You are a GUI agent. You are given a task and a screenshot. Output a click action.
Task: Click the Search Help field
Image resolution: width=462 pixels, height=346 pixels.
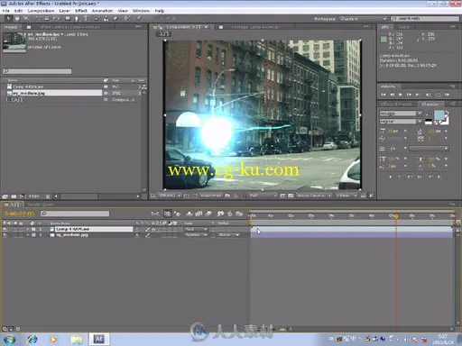(x=425, y=19)
